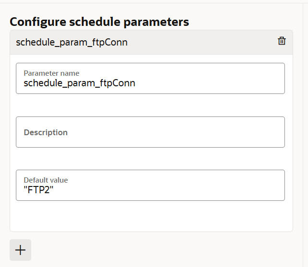Screen dimensions: 308x267
Task: Click the "Description" placeholder label
Action: coord(46,132)
